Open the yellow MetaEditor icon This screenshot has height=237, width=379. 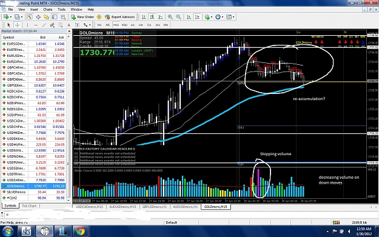tap(99, 17)
